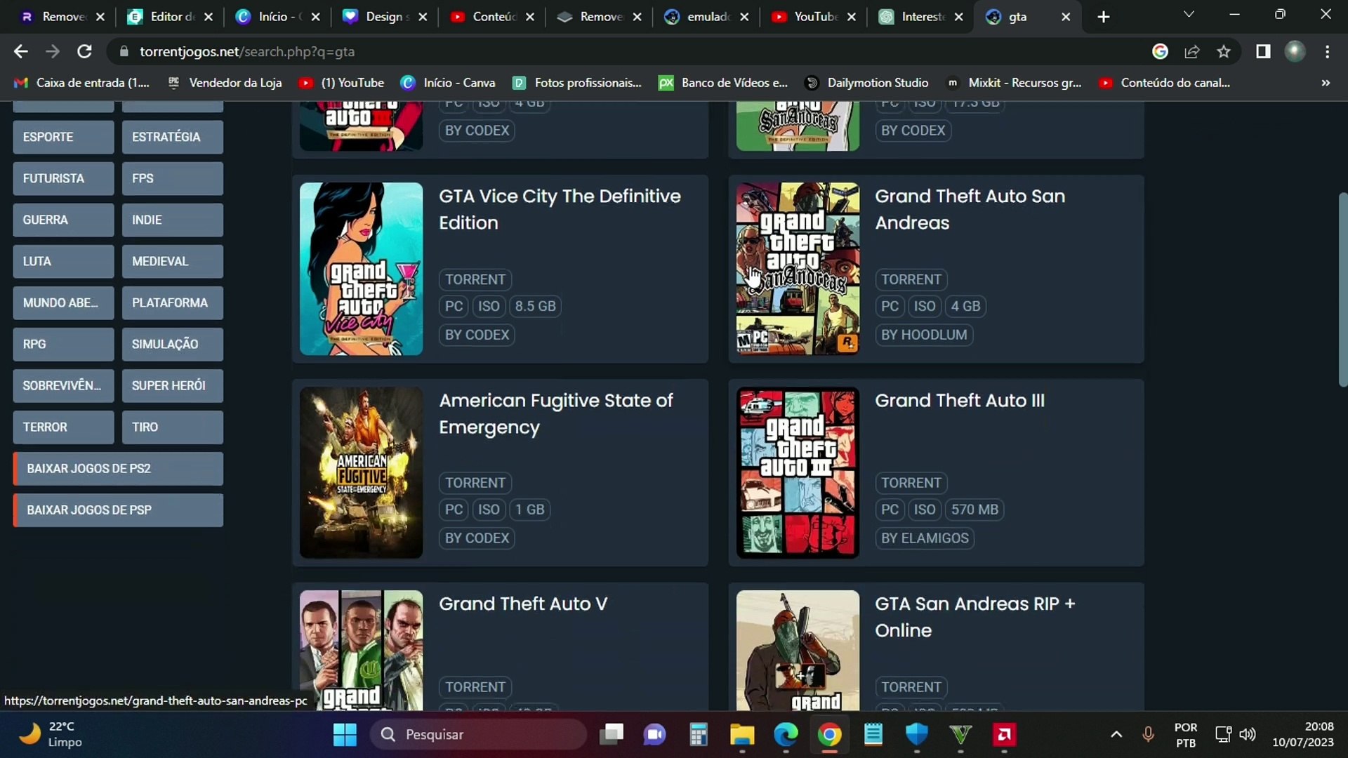Click the microphone indicator in the system tray
Screen dimensions: 1348x758
click(x=1148, y=735)
